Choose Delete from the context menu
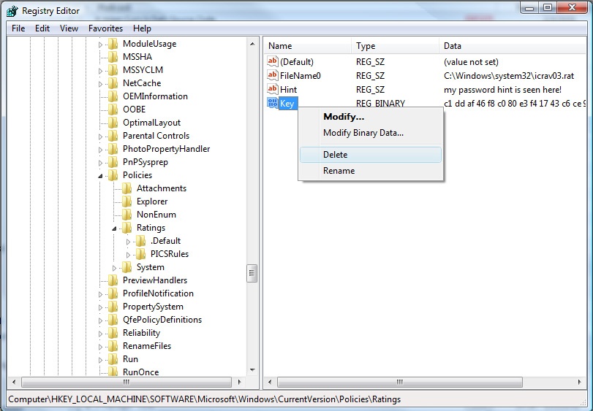 [371, 155]
